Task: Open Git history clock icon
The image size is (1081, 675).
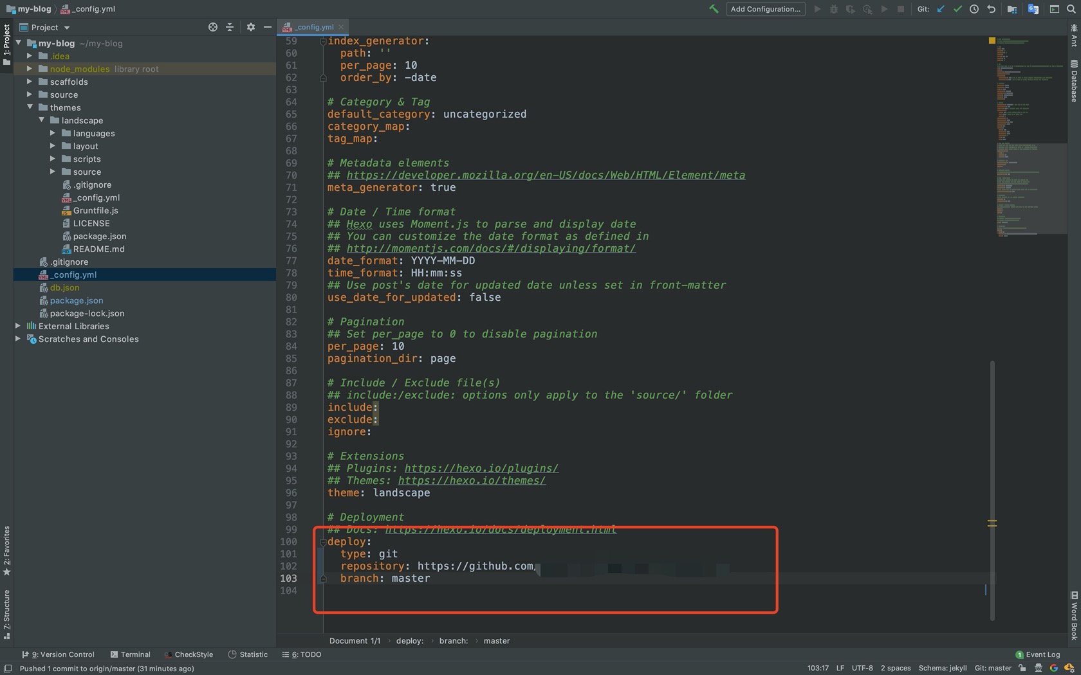Action: point(974,9)
